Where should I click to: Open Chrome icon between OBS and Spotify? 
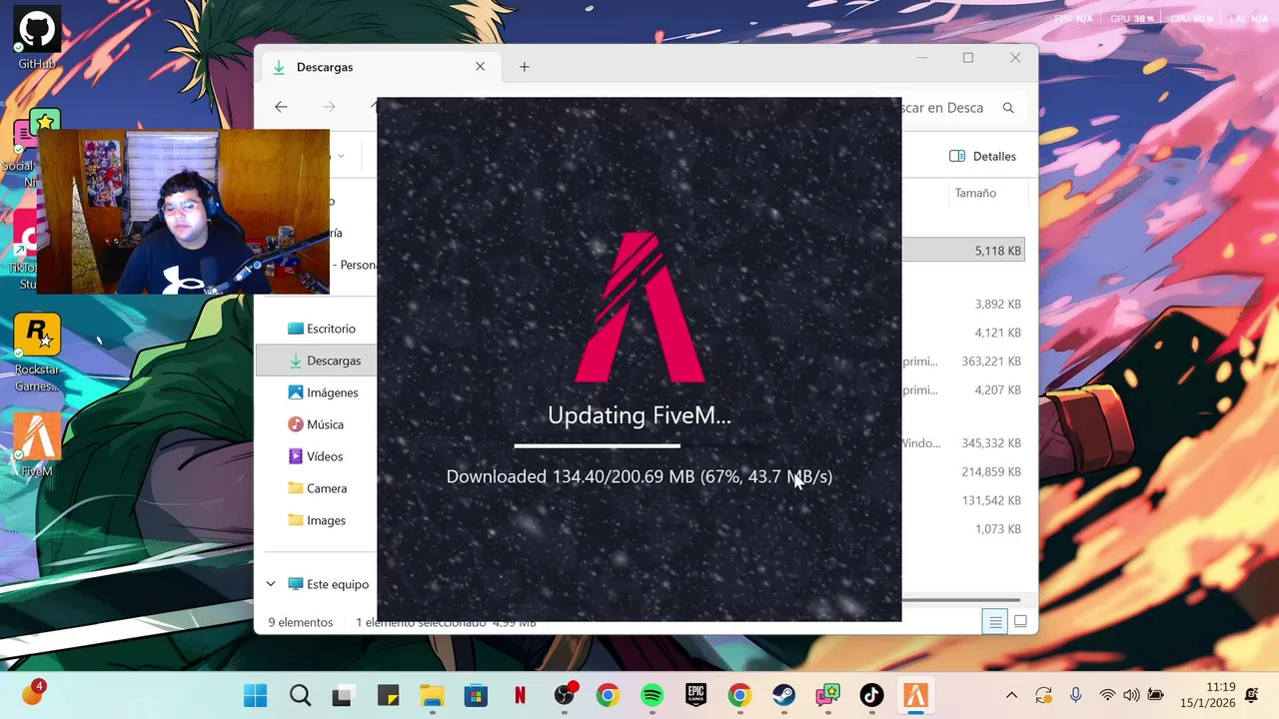(608, 696)
